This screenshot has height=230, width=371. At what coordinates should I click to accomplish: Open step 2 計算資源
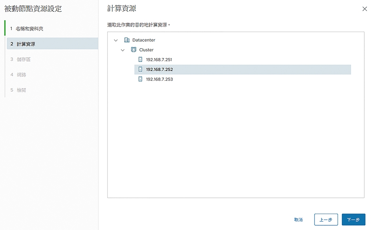(x=52, y=44)
